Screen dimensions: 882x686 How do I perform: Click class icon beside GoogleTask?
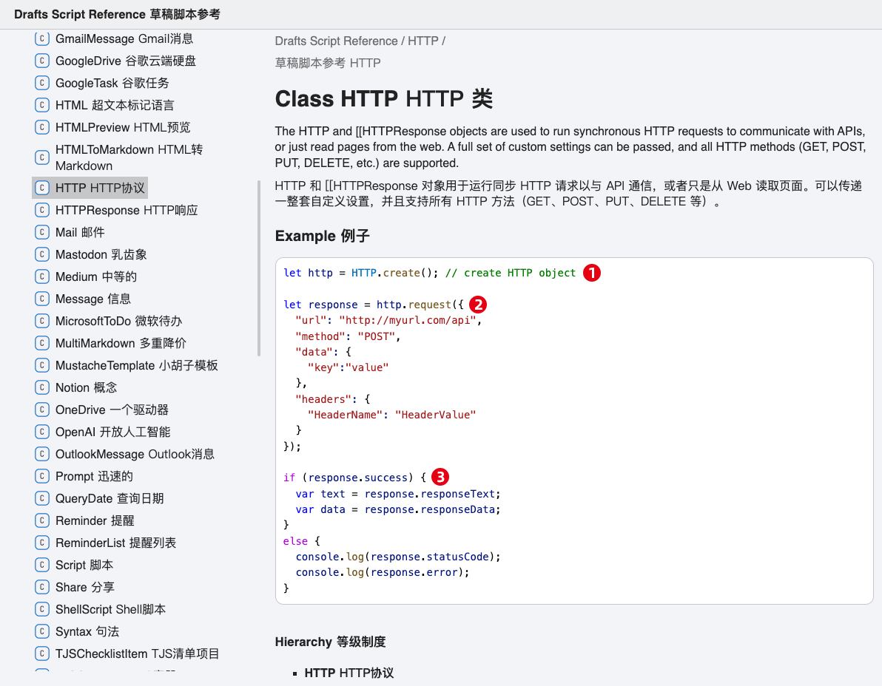click(x=41, y=83)
